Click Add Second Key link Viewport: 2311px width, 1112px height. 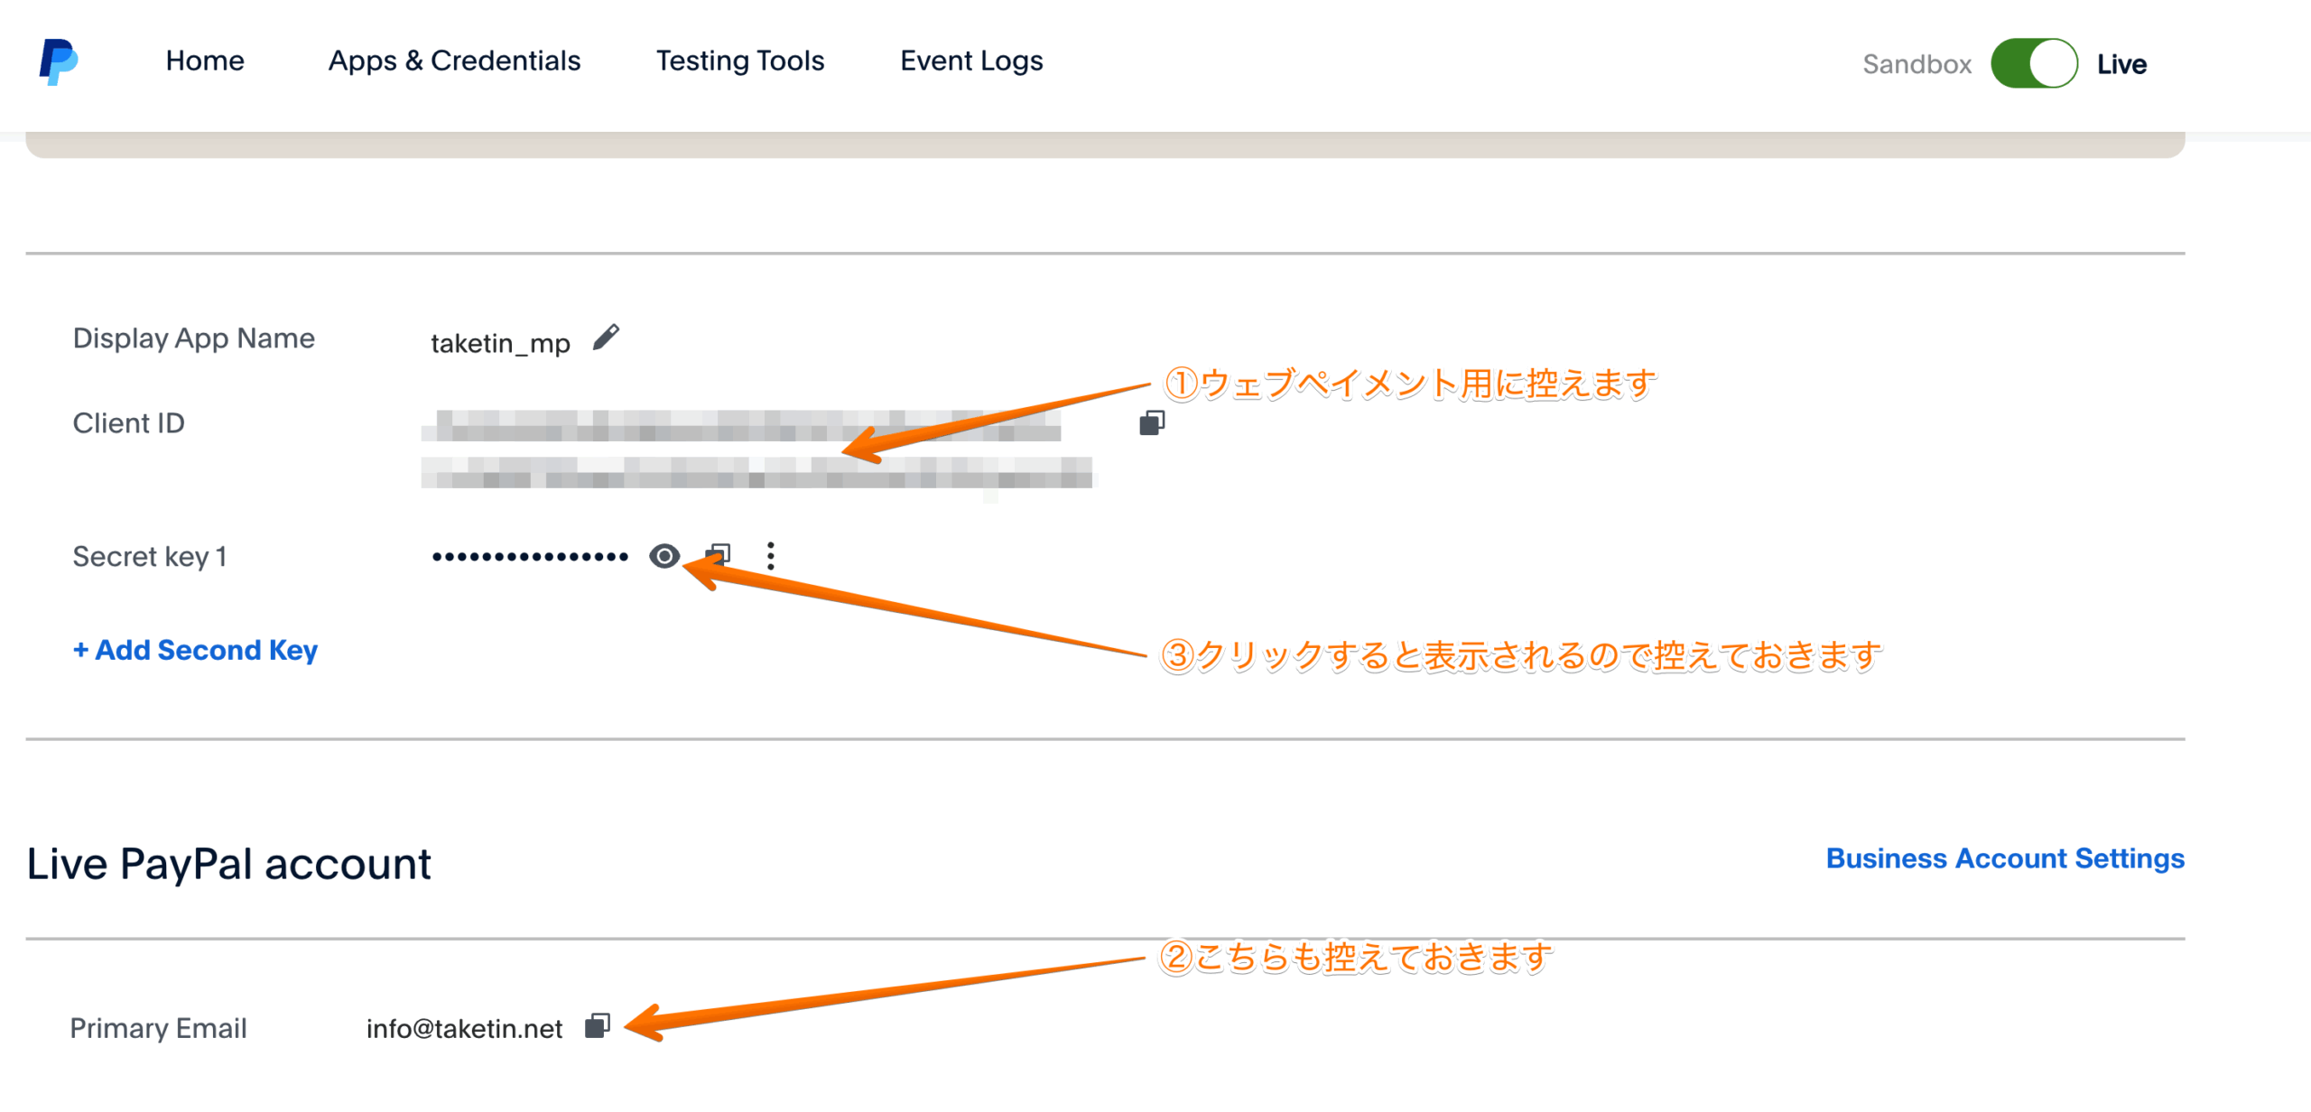click(x=195, y=650)
